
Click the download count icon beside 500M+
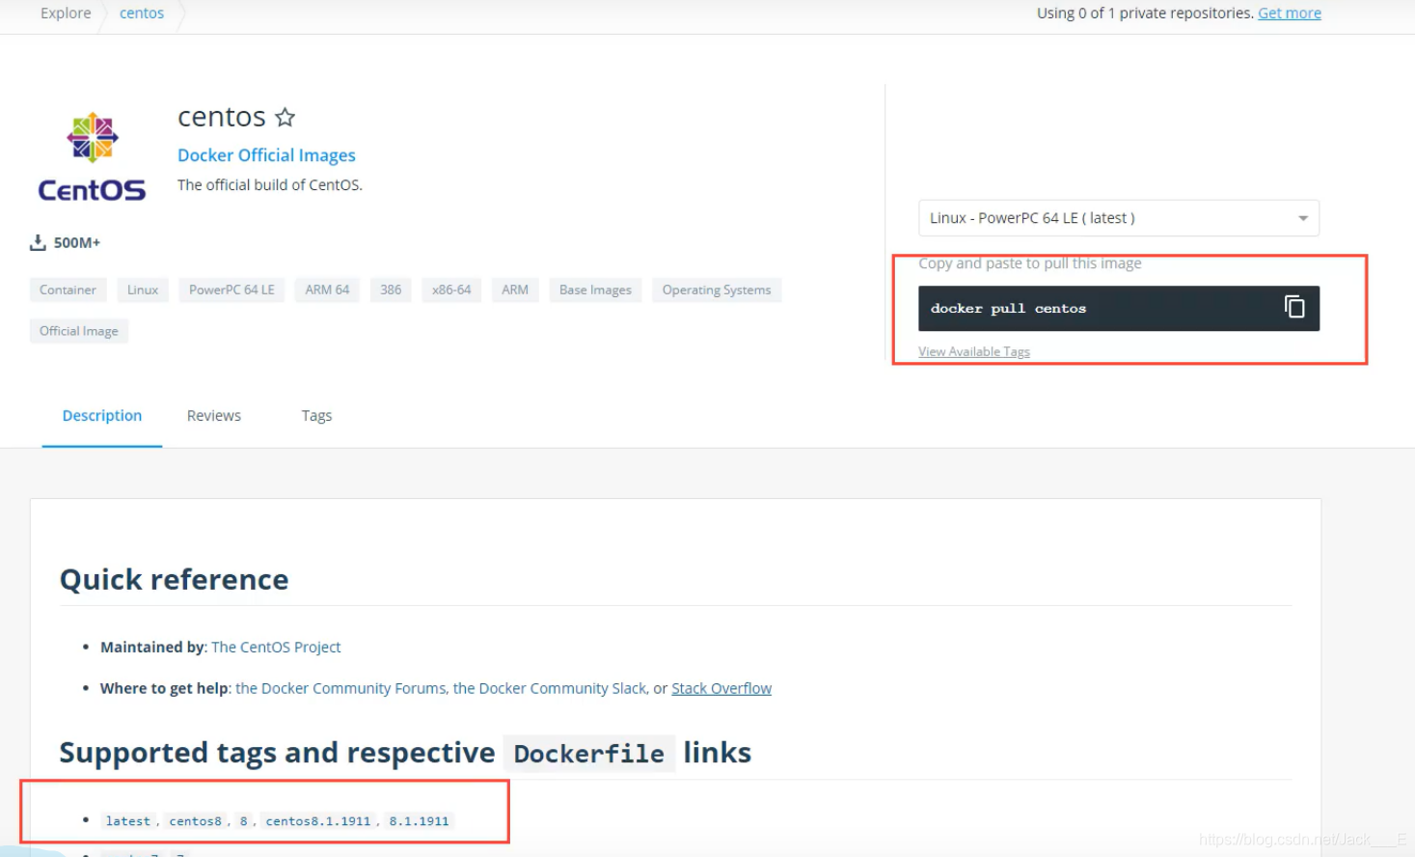coord(38,242)
